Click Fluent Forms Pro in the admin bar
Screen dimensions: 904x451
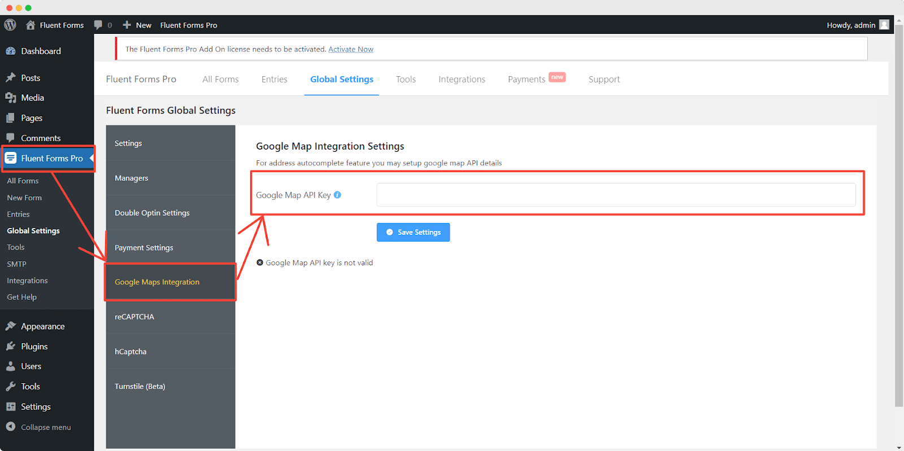pyautogui.click(x=189, y=25)
